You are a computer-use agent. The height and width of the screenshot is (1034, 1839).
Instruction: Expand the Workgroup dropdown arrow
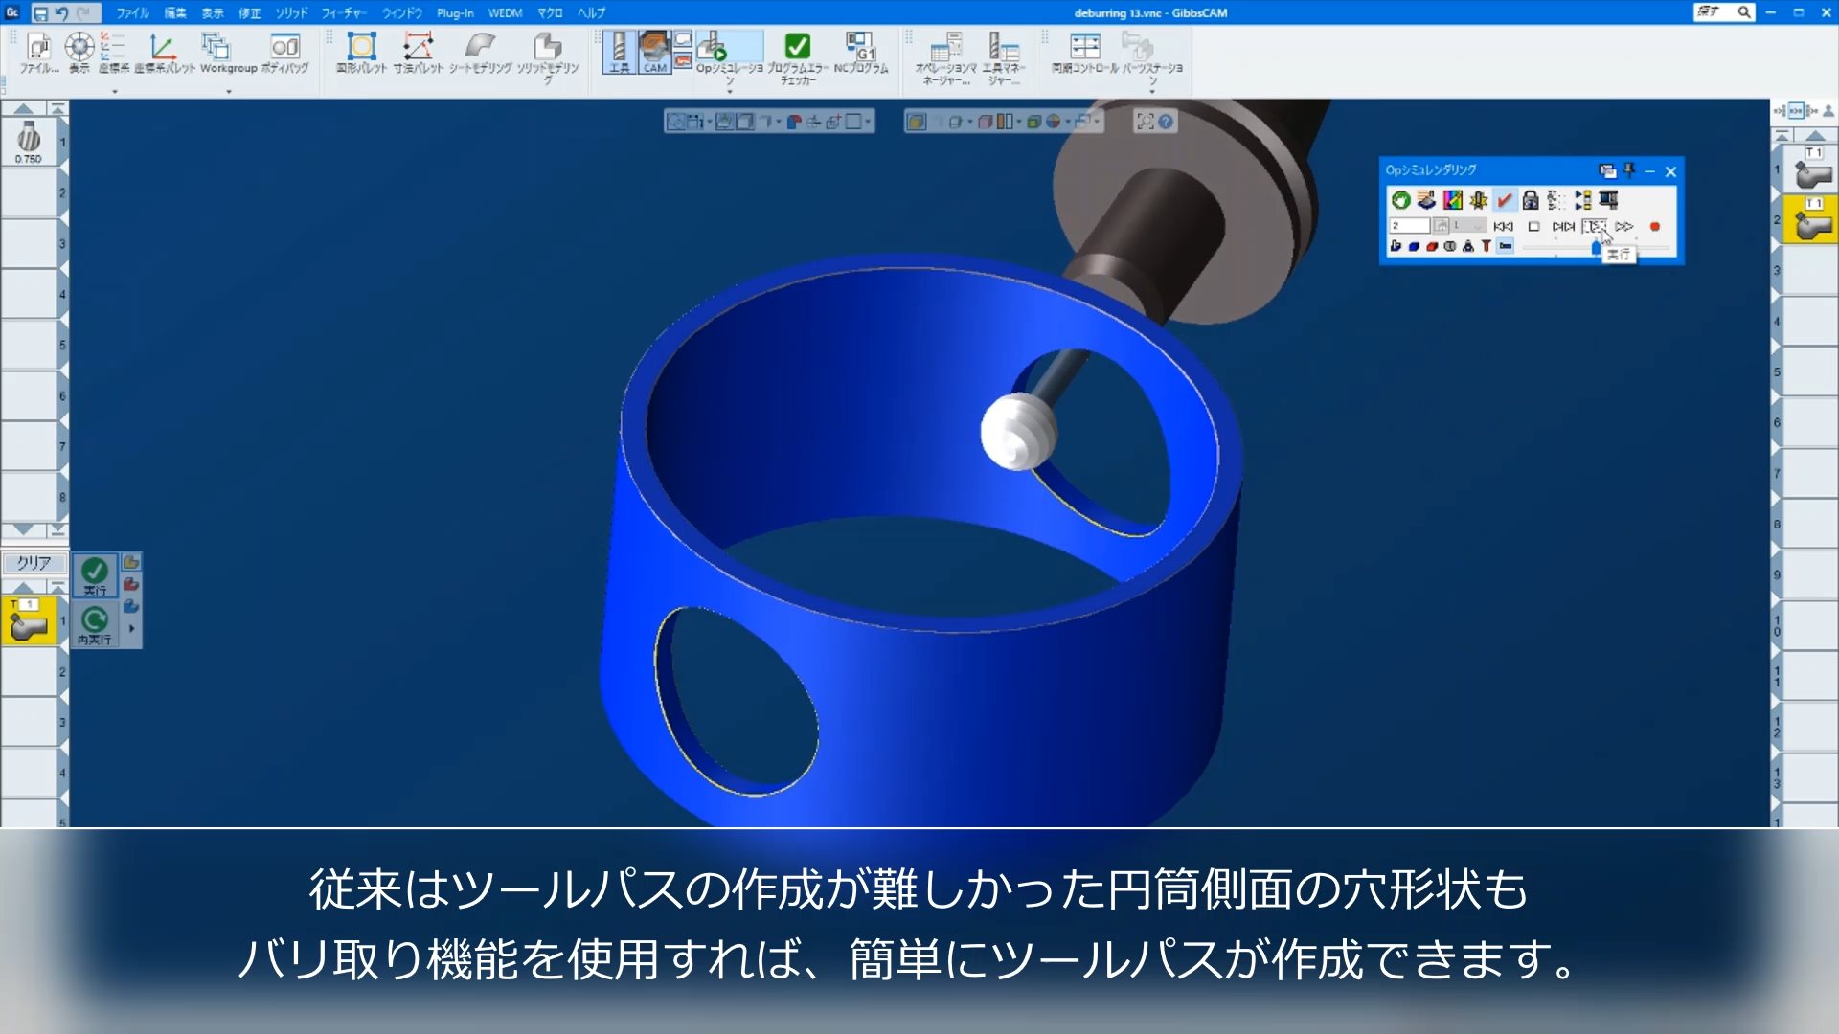pos(229,92)
